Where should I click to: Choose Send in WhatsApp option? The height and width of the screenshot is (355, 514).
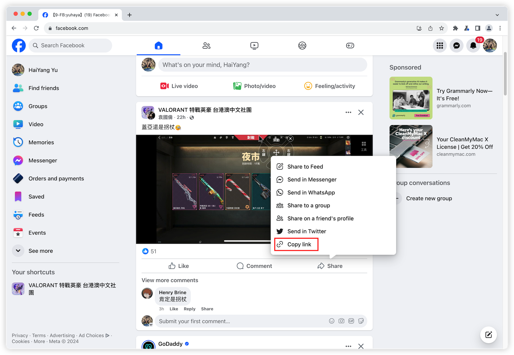tap(311, 192)
